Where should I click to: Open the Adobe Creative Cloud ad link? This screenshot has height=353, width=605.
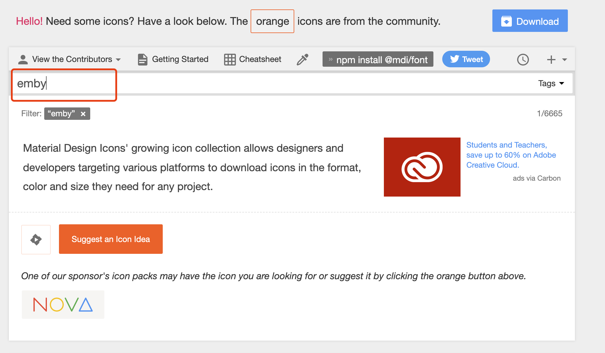(511, 155)
